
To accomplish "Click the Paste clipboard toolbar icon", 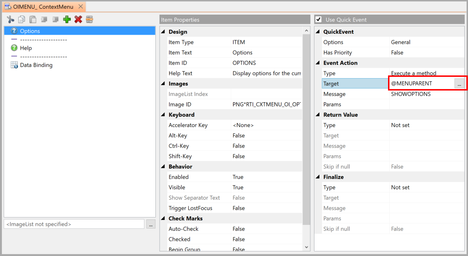I will click(x=33, y=19).
